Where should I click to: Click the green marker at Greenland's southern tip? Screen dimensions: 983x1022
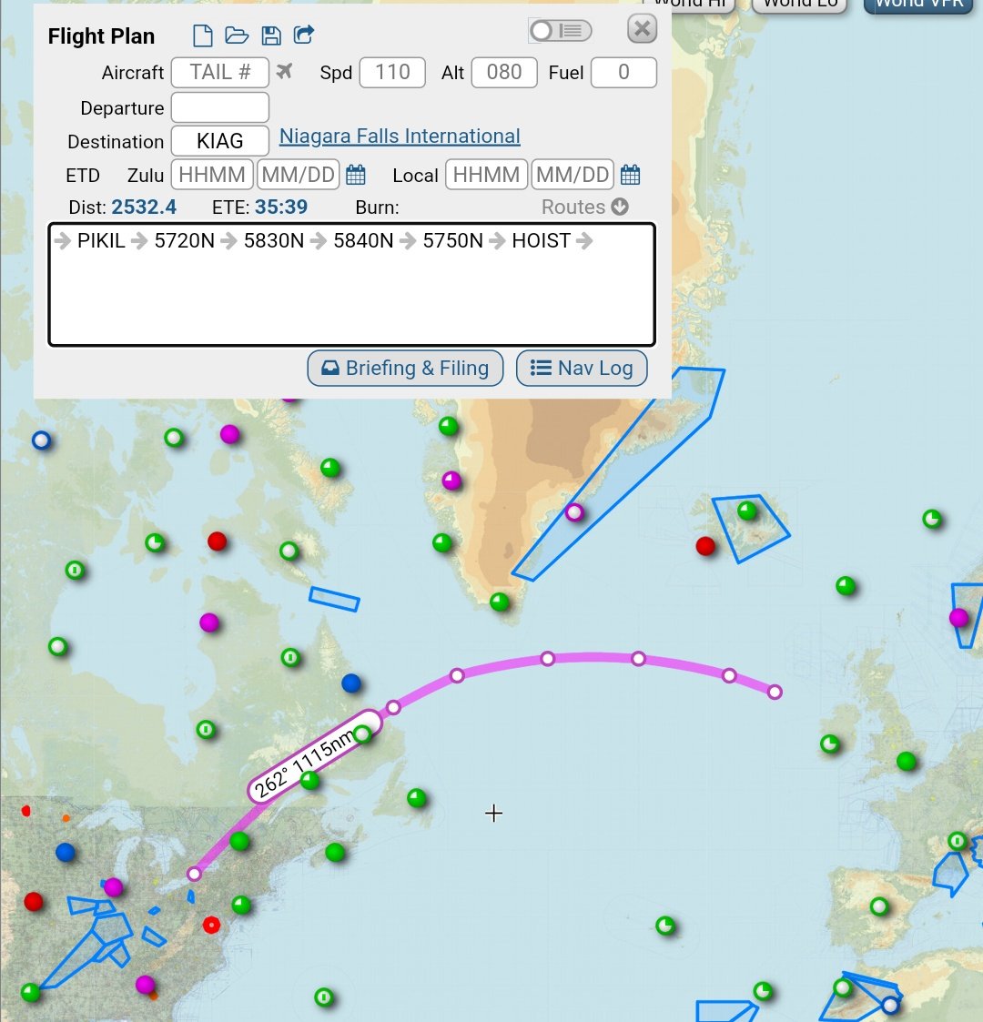(500, 602)
